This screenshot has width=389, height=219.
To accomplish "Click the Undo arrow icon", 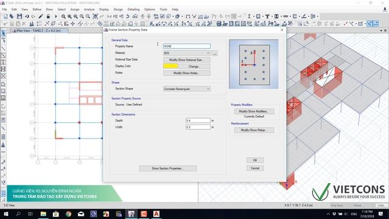I will pos(27,16).
